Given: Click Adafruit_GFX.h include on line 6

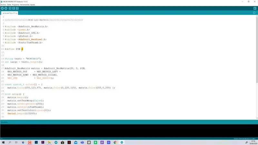Looking at the screenshot, I should (28, 33).
